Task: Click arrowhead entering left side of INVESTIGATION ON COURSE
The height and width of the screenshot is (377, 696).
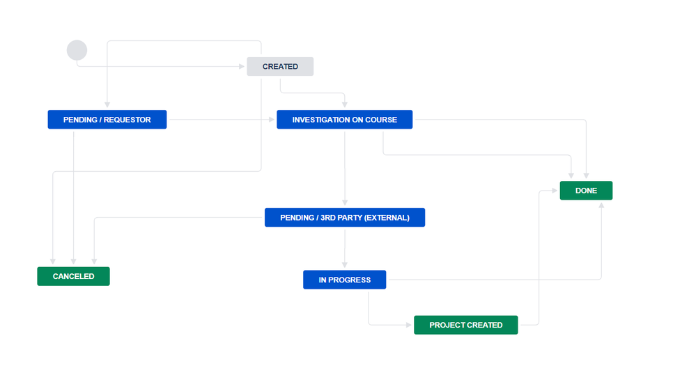Action: click(x=273, y=120)
